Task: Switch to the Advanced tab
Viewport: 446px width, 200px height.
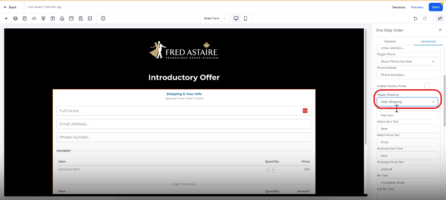Action: point(428,41)
